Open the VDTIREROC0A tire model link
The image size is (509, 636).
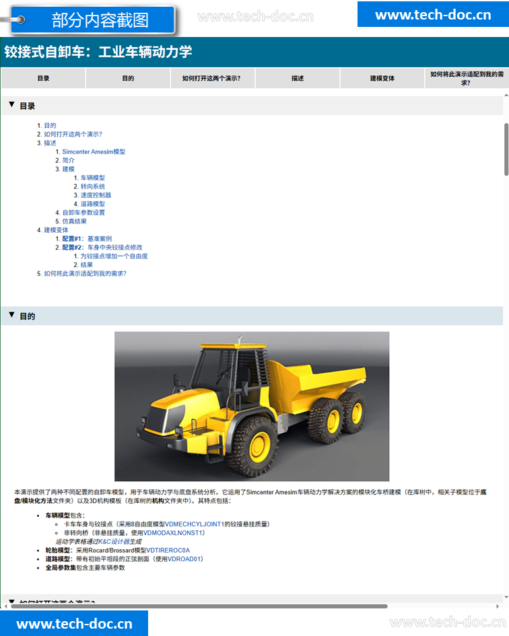(x=168, y=551)
